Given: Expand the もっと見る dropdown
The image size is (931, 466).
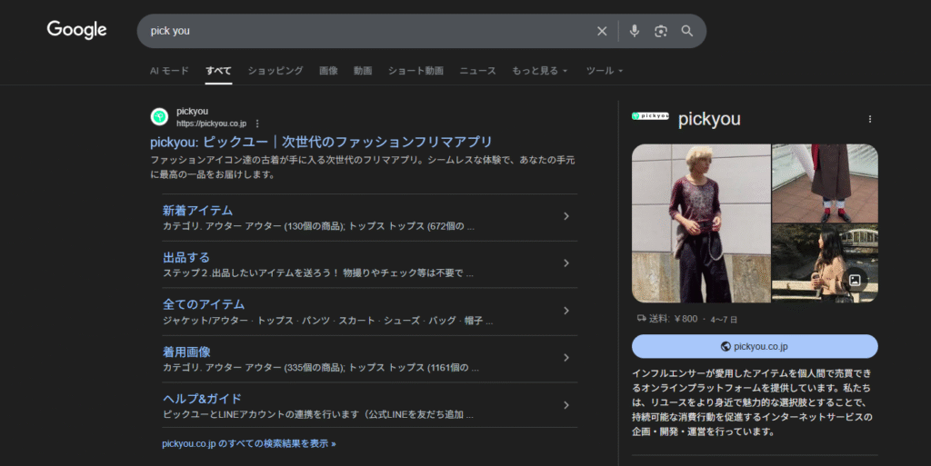Looking at the screenshot, I should click(x=539, y=71).
